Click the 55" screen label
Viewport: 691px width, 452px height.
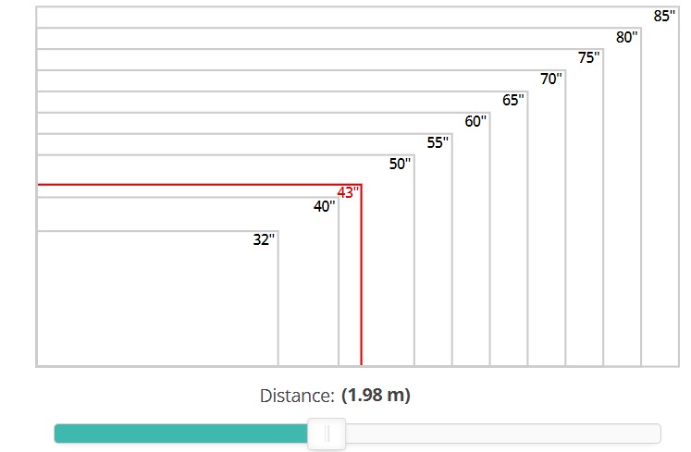pos(438,142)
